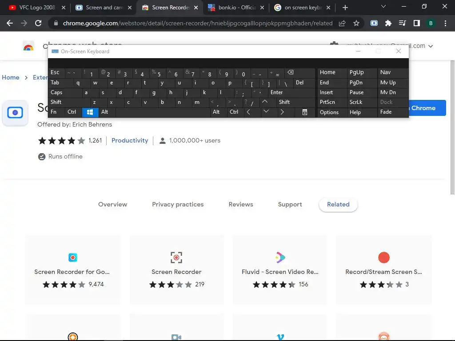455x341 pixels.
Task: Click the Screen Recorder extension logo
Action: [x=15, y=113]
